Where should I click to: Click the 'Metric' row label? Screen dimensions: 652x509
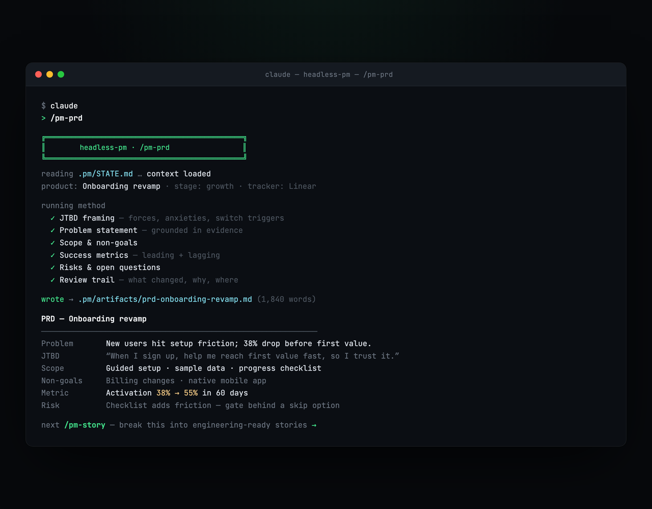(55, 393)
